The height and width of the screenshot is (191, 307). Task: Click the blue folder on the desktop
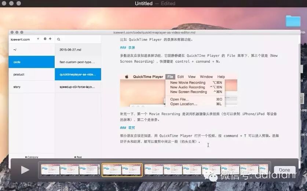pos(293,21)
